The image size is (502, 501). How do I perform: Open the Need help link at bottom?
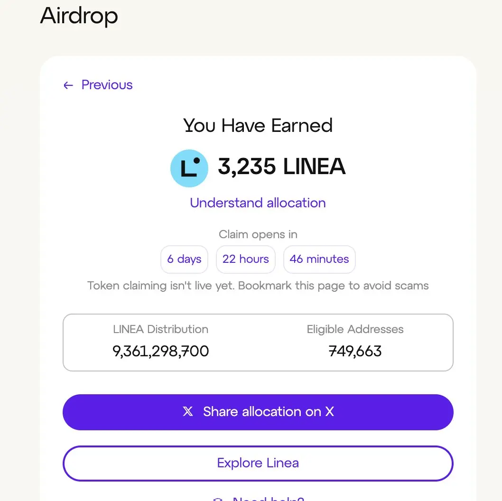pos(258,498)
